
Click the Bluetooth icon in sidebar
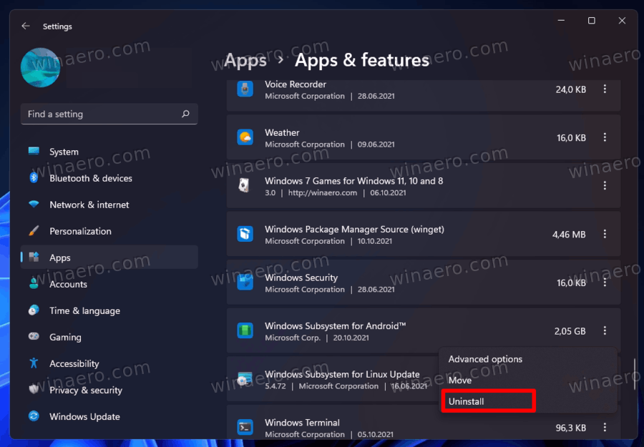(34, 178)
